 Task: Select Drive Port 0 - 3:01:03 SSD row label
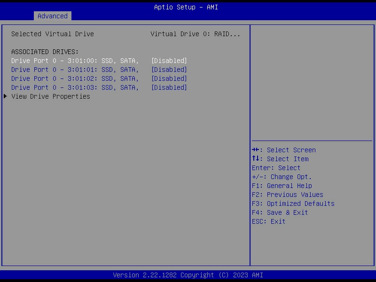(75, 87)
